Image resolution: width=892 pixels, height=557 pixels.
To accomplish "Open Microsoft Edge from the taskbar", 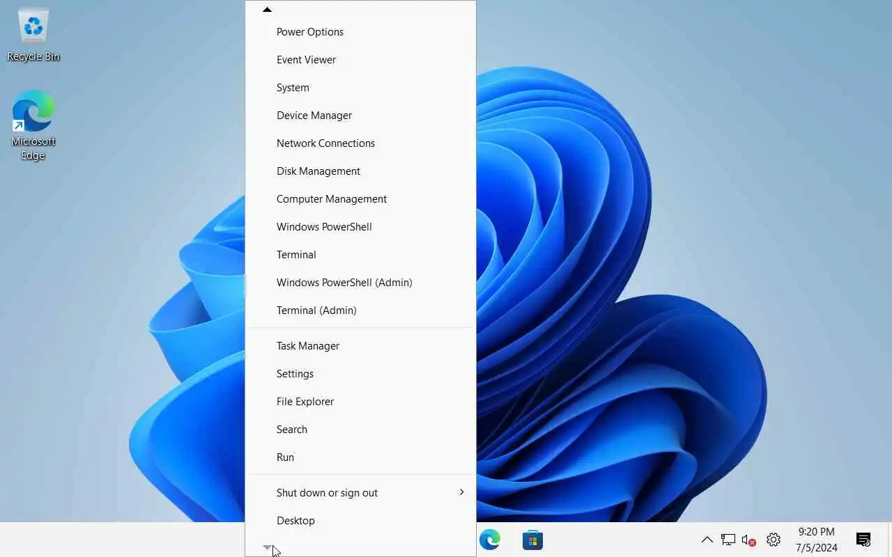I will [490, 540].
